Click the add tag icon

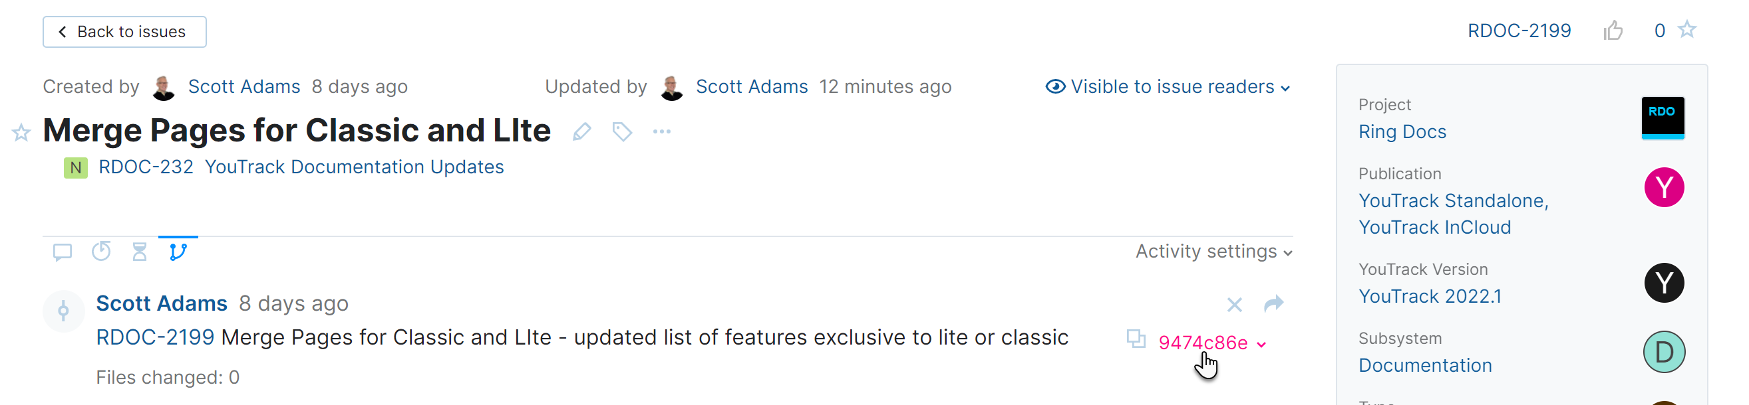621,131
